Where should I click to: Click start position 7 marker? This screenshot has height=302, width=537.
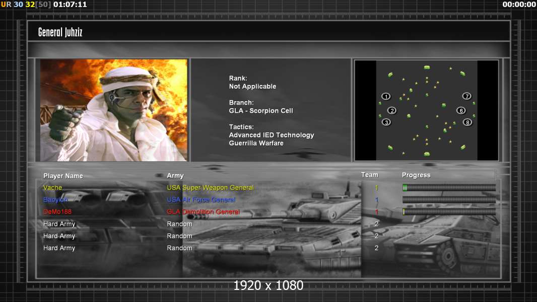(x=467, y=96)
